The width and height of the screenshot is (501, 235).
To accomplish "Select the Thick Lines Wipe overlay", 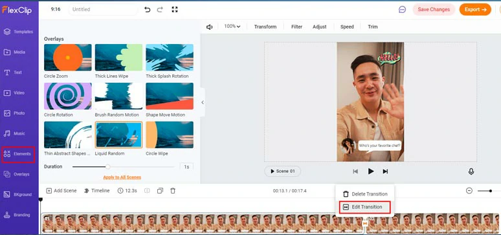I will tap(118, 58).
